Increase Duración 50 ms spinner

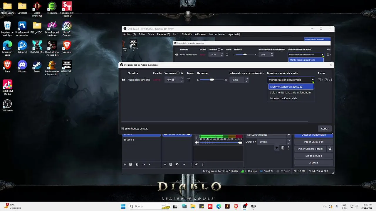(x=289, y=140)
